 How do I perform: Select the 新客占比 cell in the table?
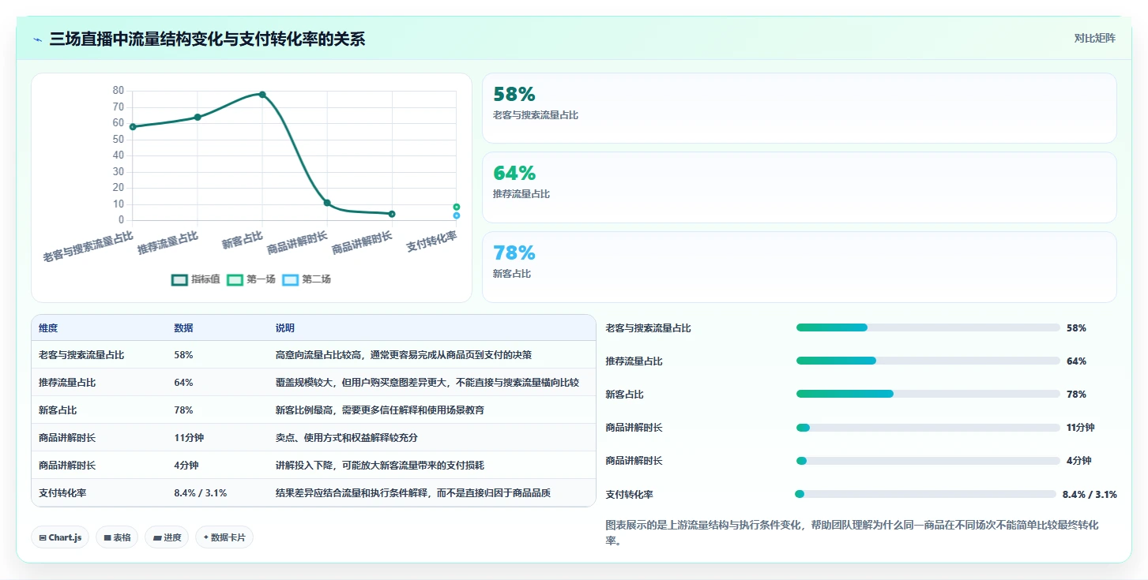click(x=58, y=410)
